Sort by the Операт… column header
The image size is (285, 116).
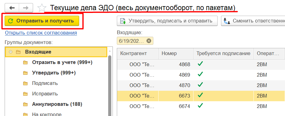pyautogui.click(x=269, y=54)
